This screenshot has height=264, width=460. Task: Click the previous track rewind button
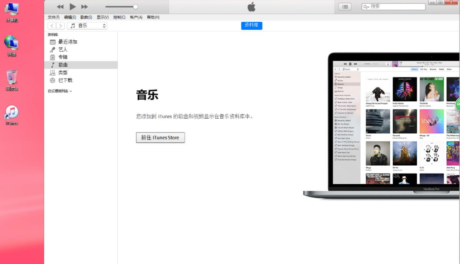[x=60, y=7]
